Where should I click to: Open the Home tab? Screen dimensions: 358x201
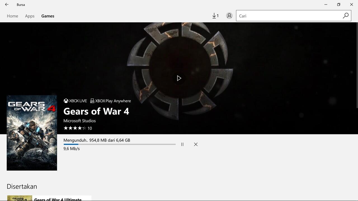pos(13,16)
